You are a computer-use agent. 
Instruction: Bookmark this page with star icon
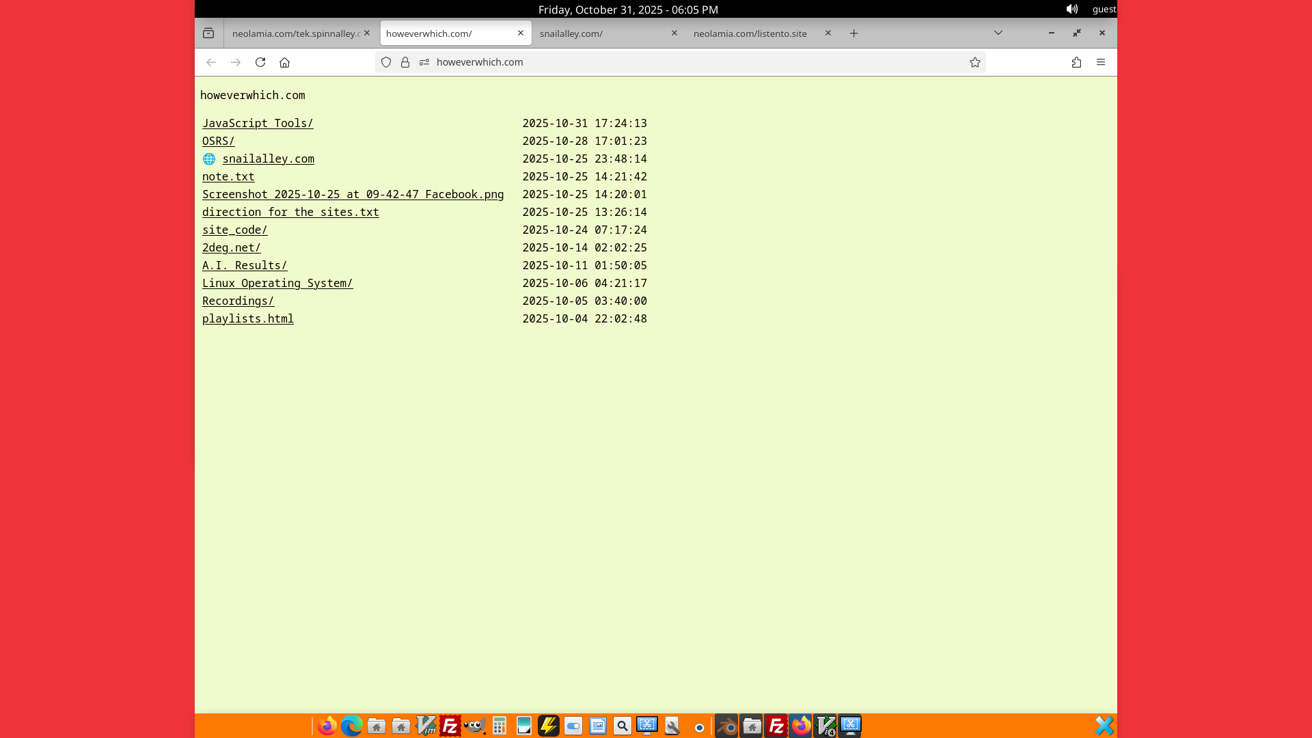[x=975, y=62]
